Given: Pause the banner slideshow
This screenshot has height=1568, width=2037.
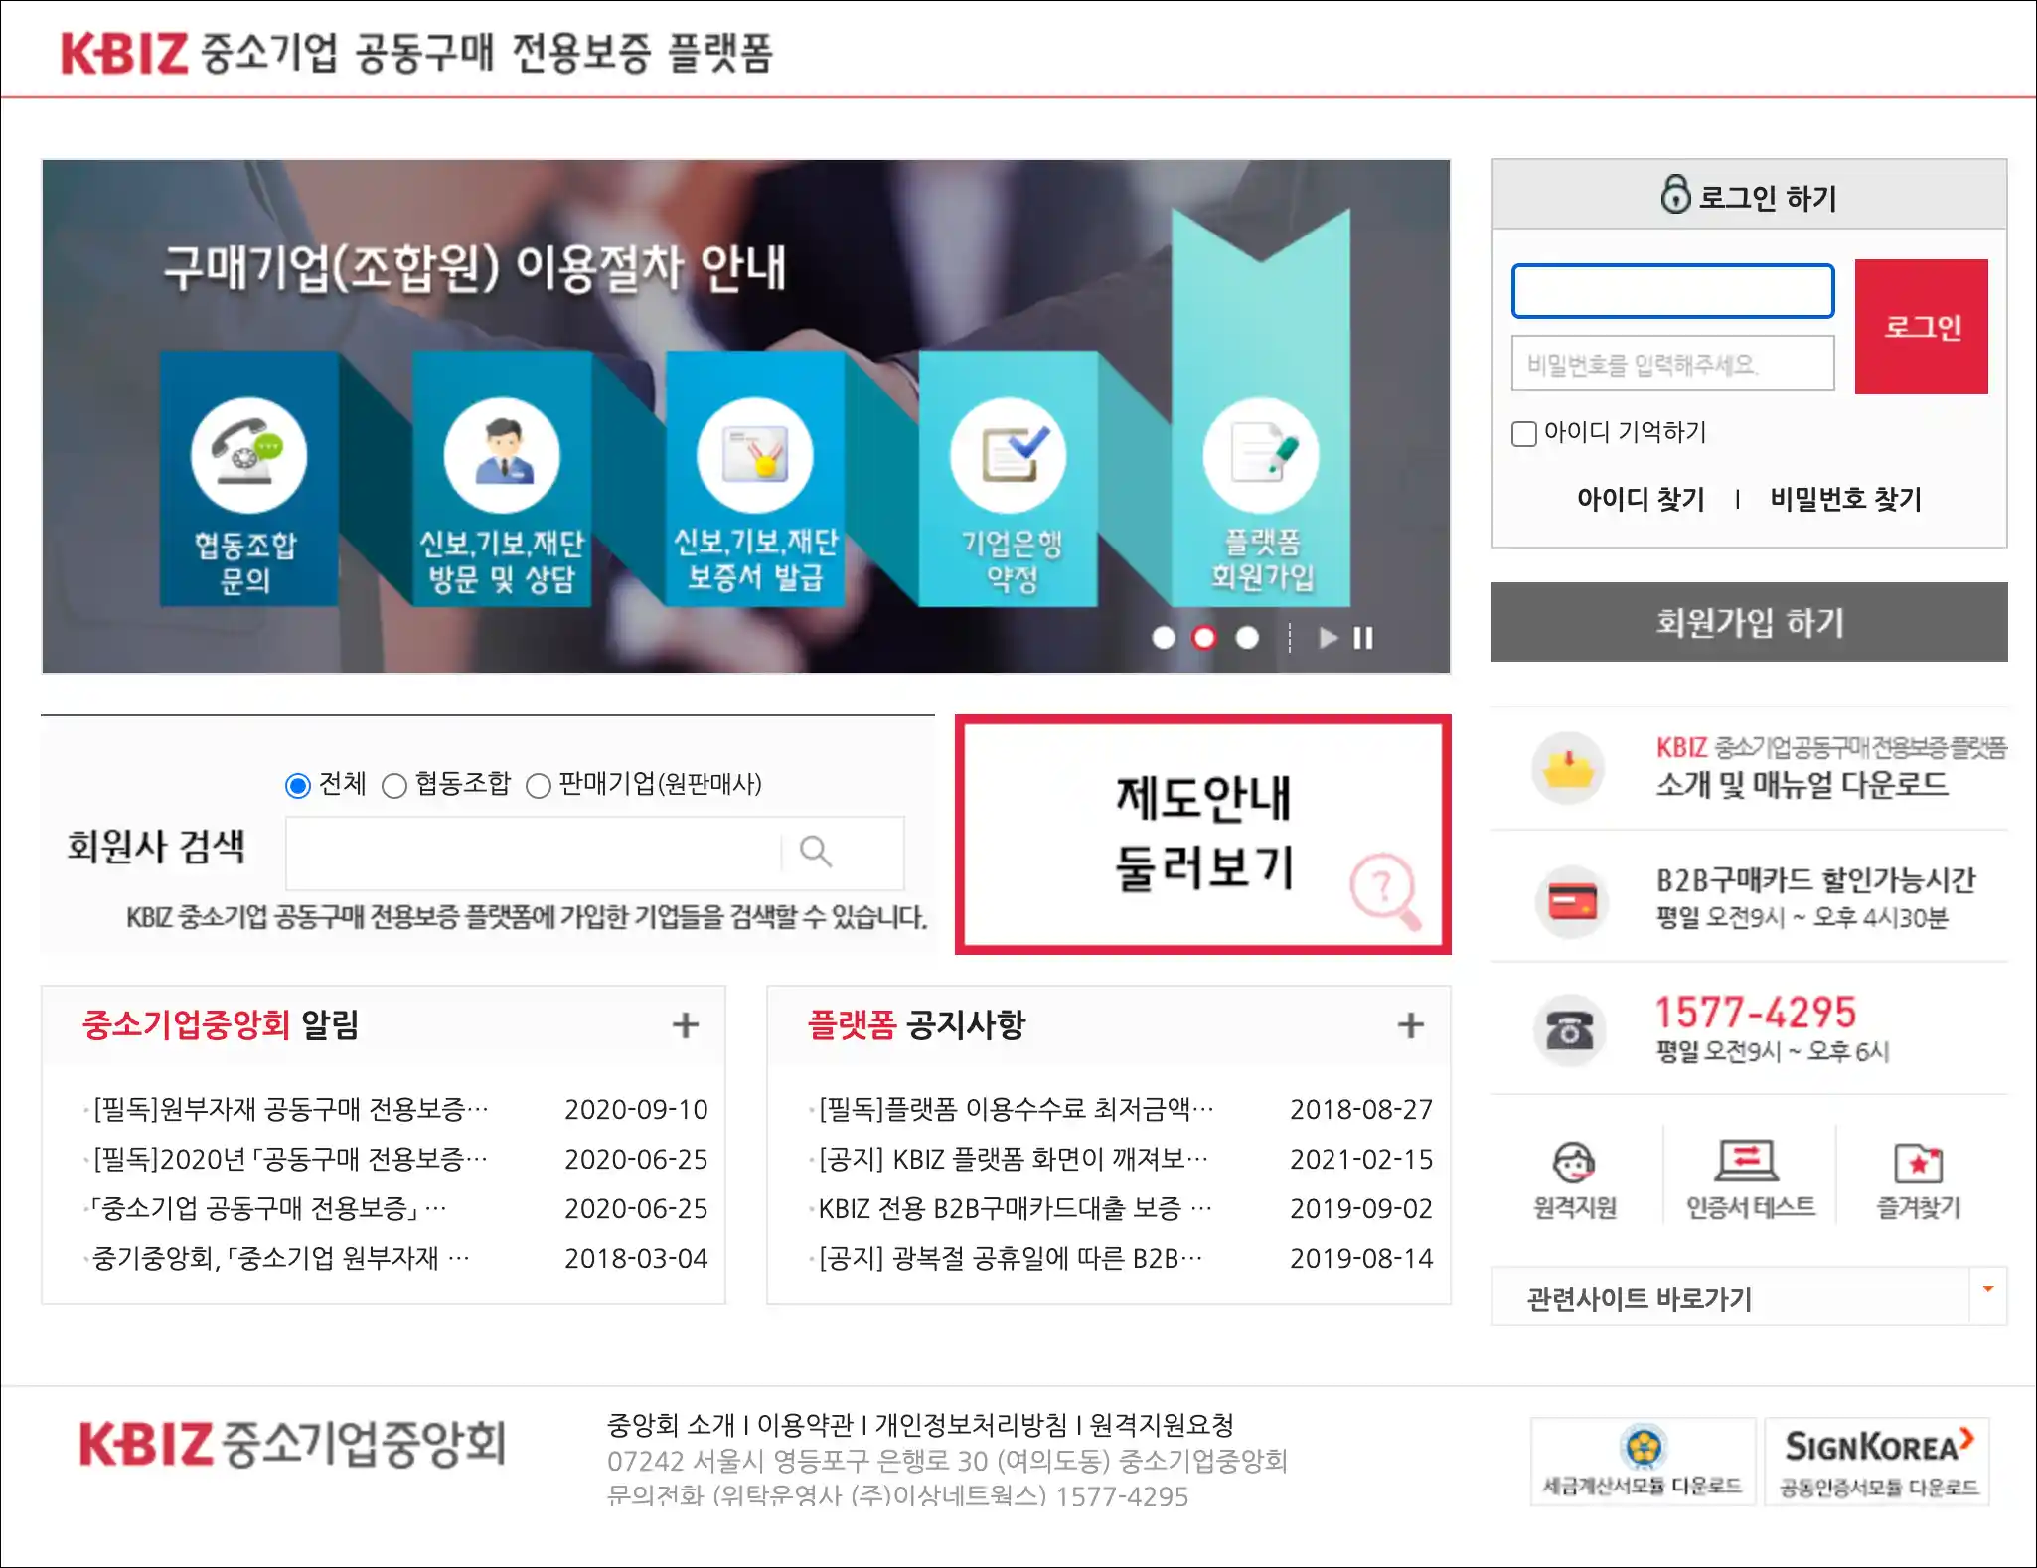Looking at the screenshot, I should pos(1363,638).
